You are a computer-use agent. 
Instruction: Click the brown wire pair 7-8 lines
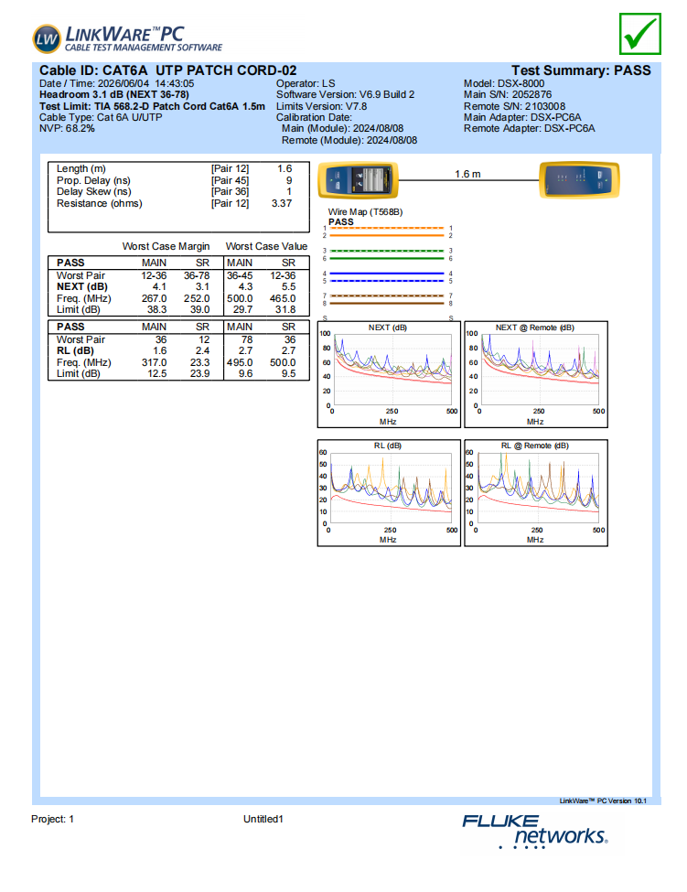point(387,299)
